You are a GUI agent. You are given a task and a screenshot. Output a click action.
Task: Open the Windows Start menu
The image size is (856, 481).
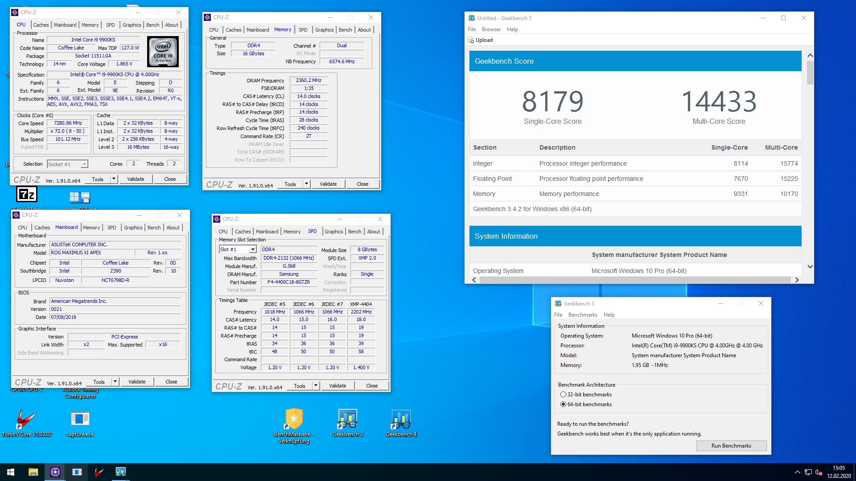click(x=11, y=472)
